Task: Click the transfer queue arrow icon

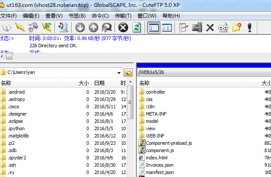Action: pyautogui.click(x=107, y=27)
